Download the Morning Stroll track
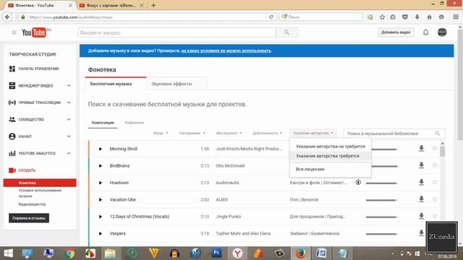463x260 pixels. pyautogui.click(x=421, y=148)
